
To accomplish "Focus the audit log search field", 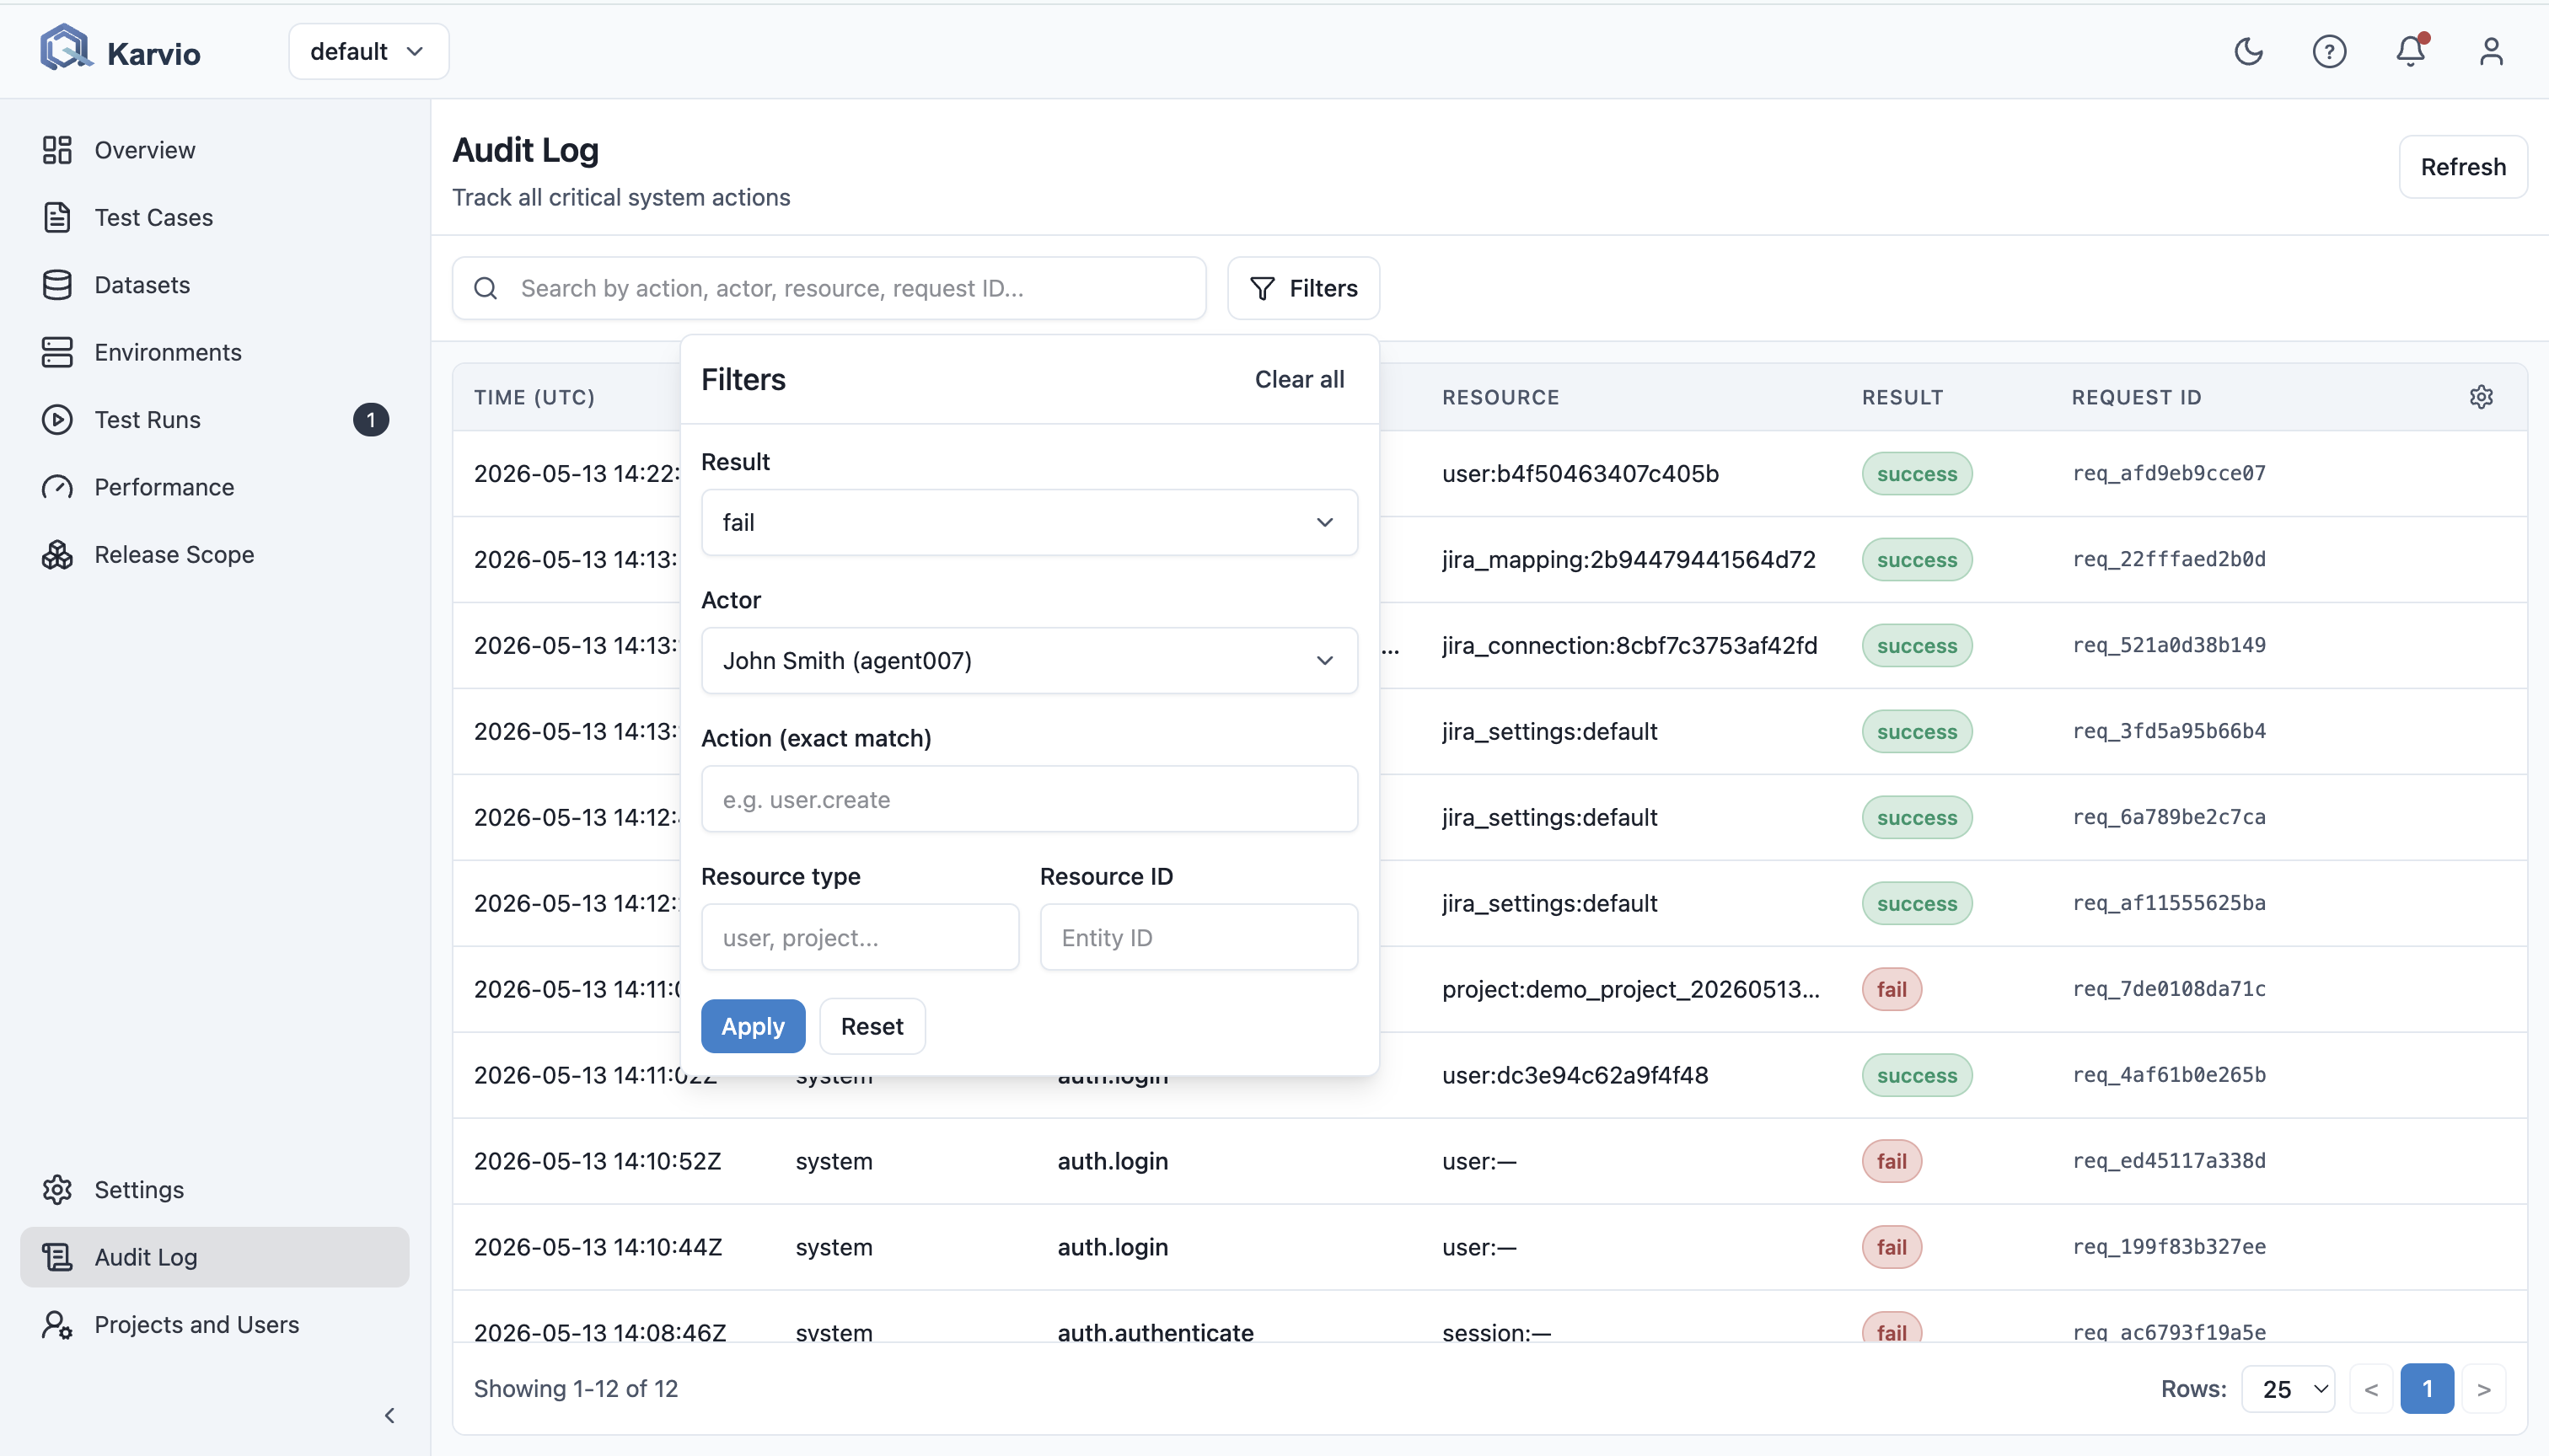I will coord(829,288).
